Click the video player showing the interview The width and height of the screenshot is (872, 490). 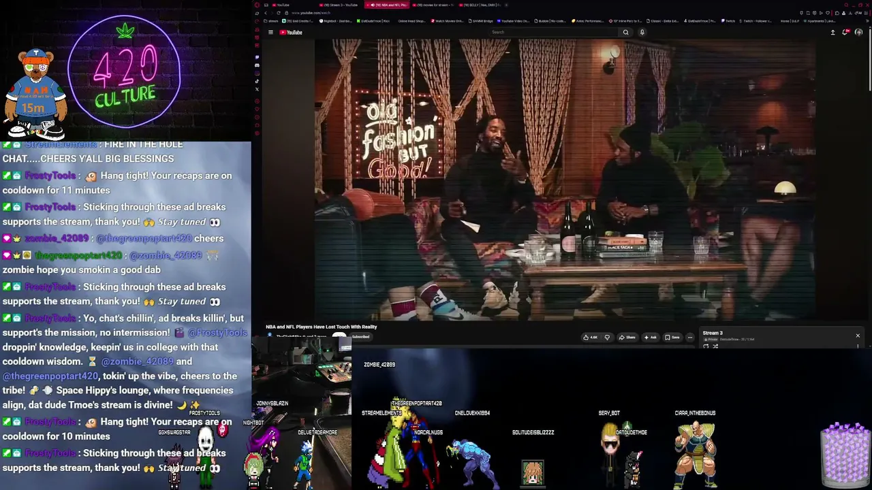click(x=565, y=180)
